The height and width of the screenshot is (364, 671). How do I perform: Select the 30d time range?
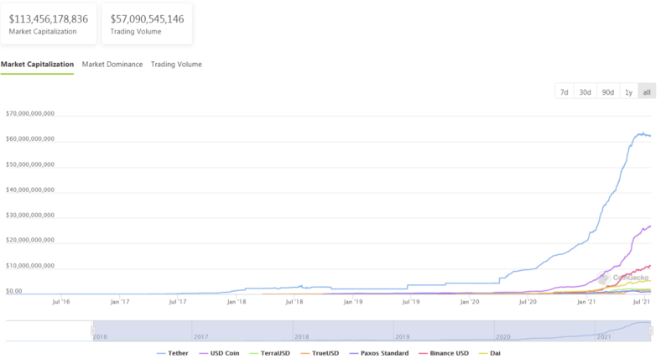[585, 92]
